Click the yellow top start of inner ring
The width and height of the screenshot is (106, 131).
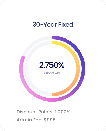click(54, 43)
